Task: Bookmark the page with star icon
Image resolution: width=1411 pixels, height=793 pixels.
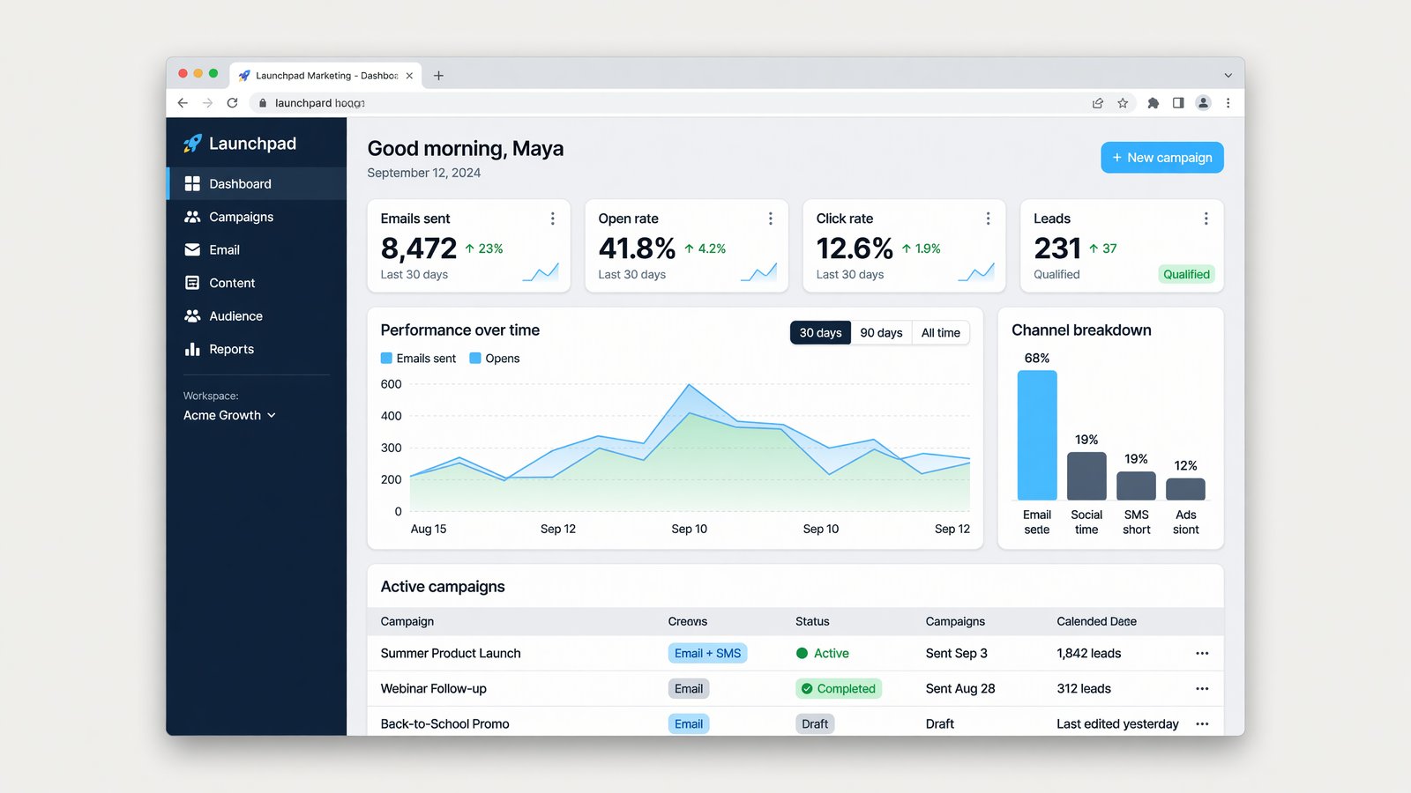Action: [x=1123, y=103]
